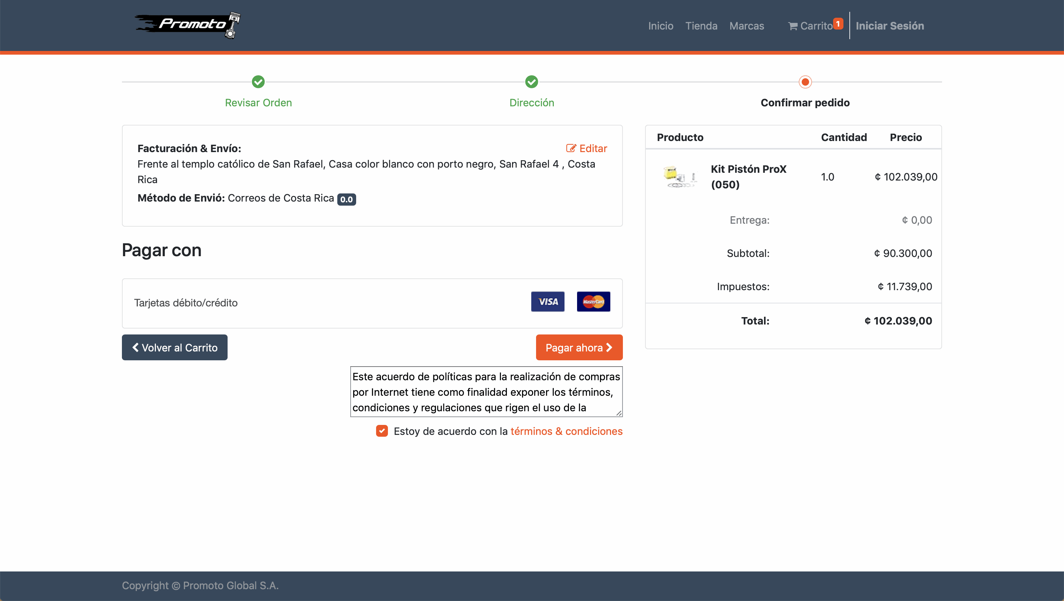Click the Producto column header
The height and width of the screenshot is (601, 1064).
pyautogui.click(x=680, y=137)
